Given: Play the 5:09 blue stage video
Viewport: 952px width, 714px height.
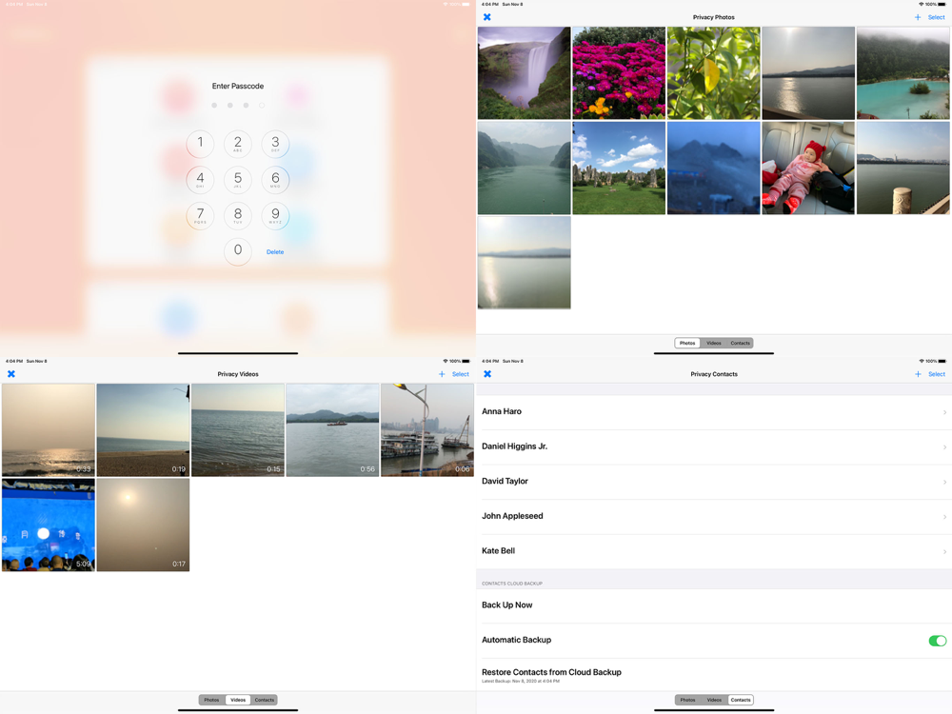Looking at the screenshot, I should click(49, 525).
